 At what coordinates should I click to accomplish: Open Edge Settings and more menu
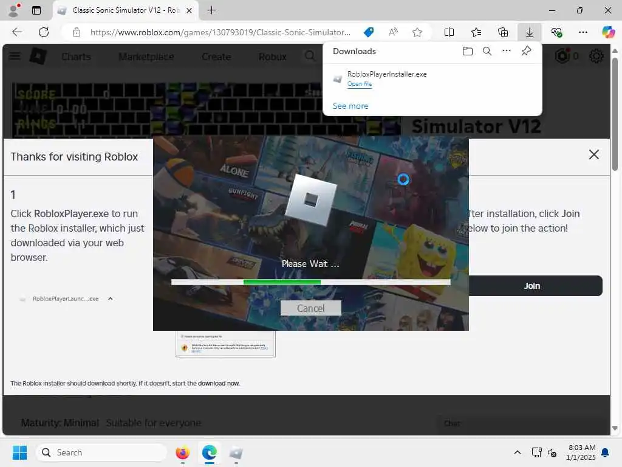point(583,32)
